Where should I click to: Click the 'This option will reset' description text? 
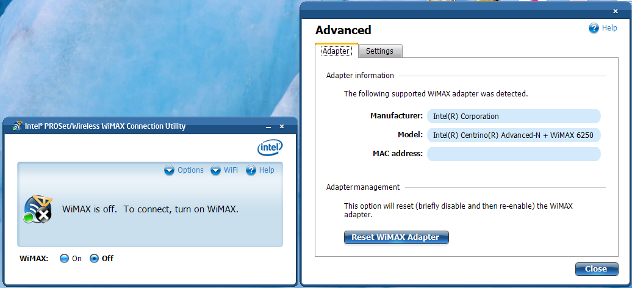458,211
